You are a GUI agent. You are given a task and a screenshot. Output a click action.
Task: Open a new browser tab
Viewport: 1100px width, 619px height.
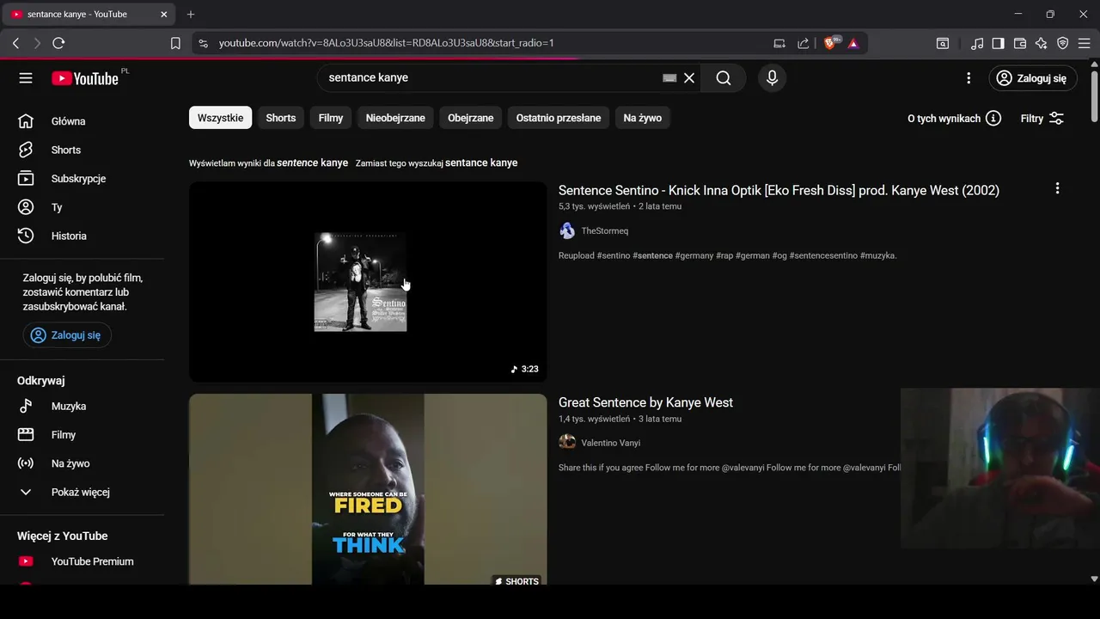tap(191, 14)
